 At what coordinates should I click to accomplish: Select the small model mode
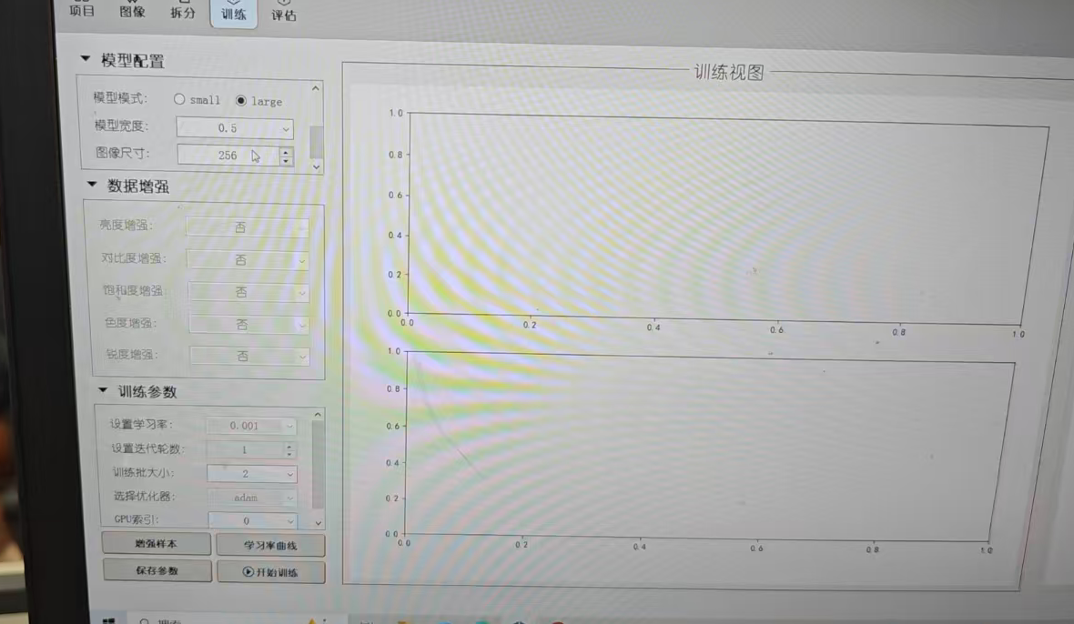click(x=179, y=100)
